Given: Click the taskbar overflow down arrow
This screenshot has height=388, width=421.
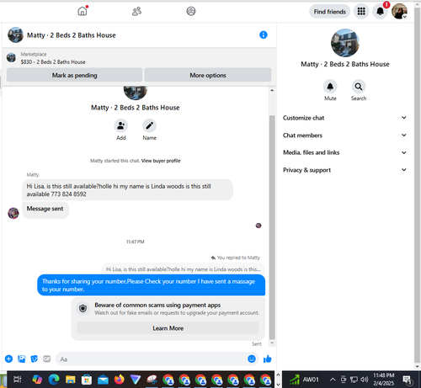Looking at the screenshot, I should [278, 385].
